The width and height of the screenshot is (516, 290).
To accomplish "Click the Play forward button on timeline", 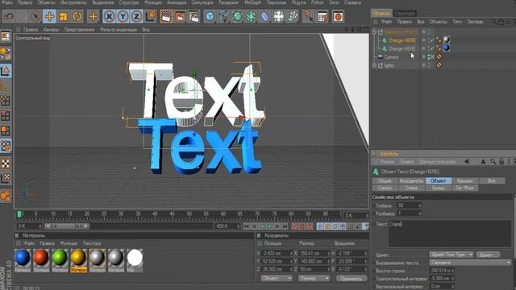I will (269, 226).
